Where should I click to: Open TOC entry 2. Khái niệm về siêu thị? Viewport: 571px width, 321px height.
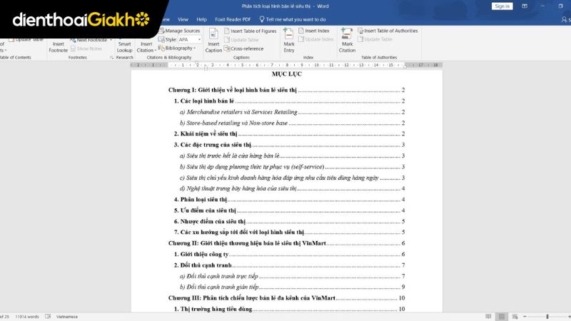coord(290,133)
